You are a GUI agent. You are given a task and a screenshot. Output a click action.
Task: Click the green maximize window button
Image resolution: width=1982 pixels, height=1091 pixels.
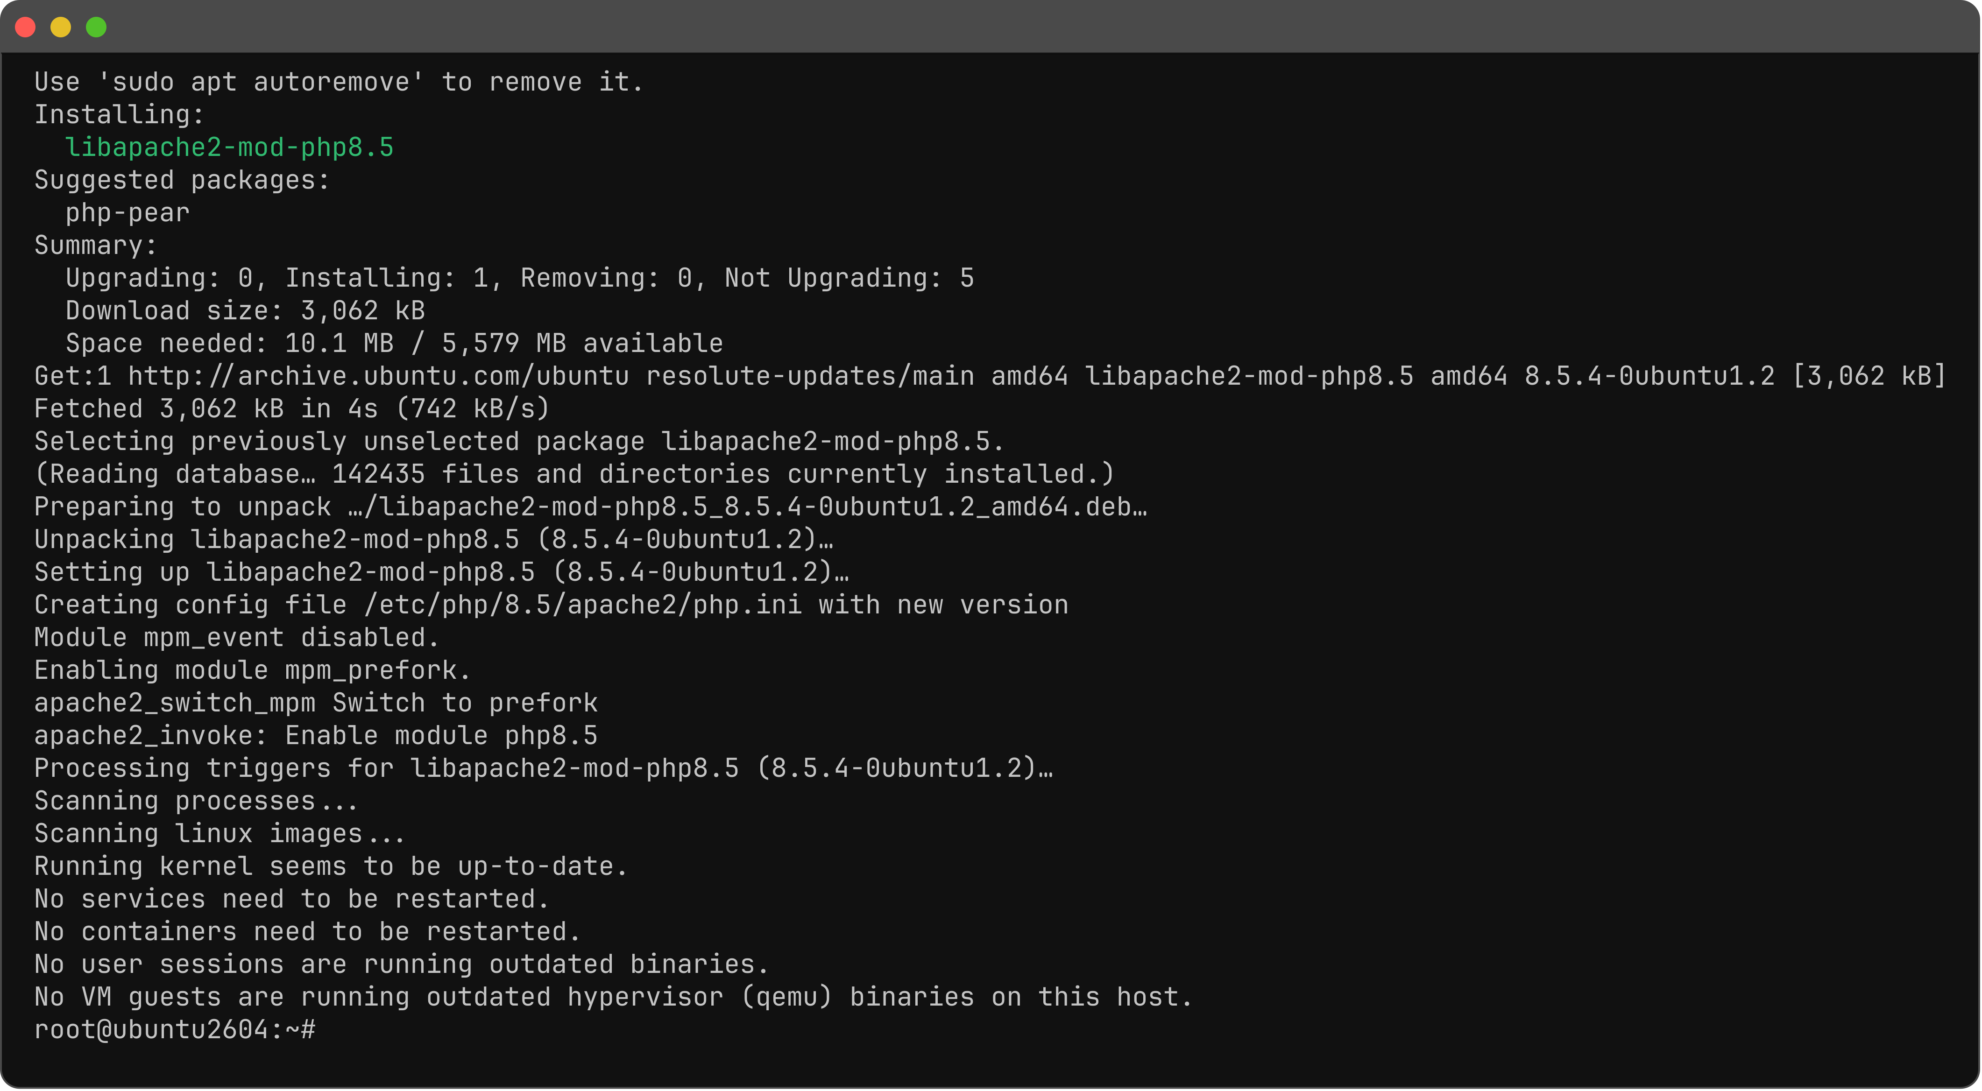[x=96, y=27]
